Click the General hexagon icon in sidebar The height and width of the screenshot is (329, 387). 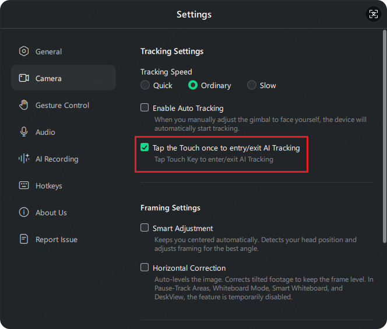pos(24,51)
